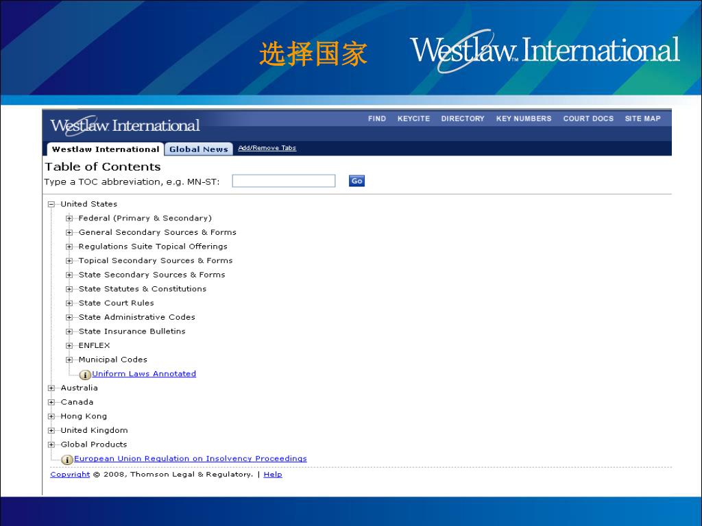Expand Federal (Primary & Secondary) node
702x526 pixels.
[x=69, y=218]
